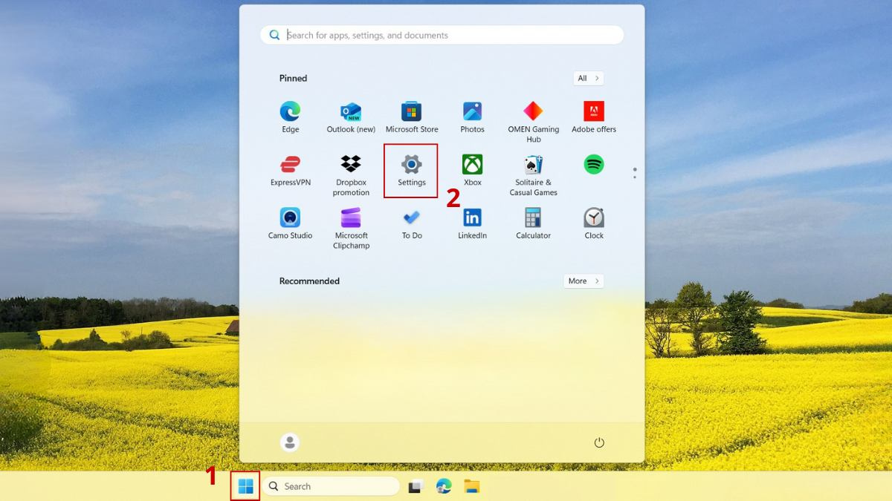The image size is (892, 501).
Task: Launch ExpressVPN from Start menu
Action: coord(290,171)
